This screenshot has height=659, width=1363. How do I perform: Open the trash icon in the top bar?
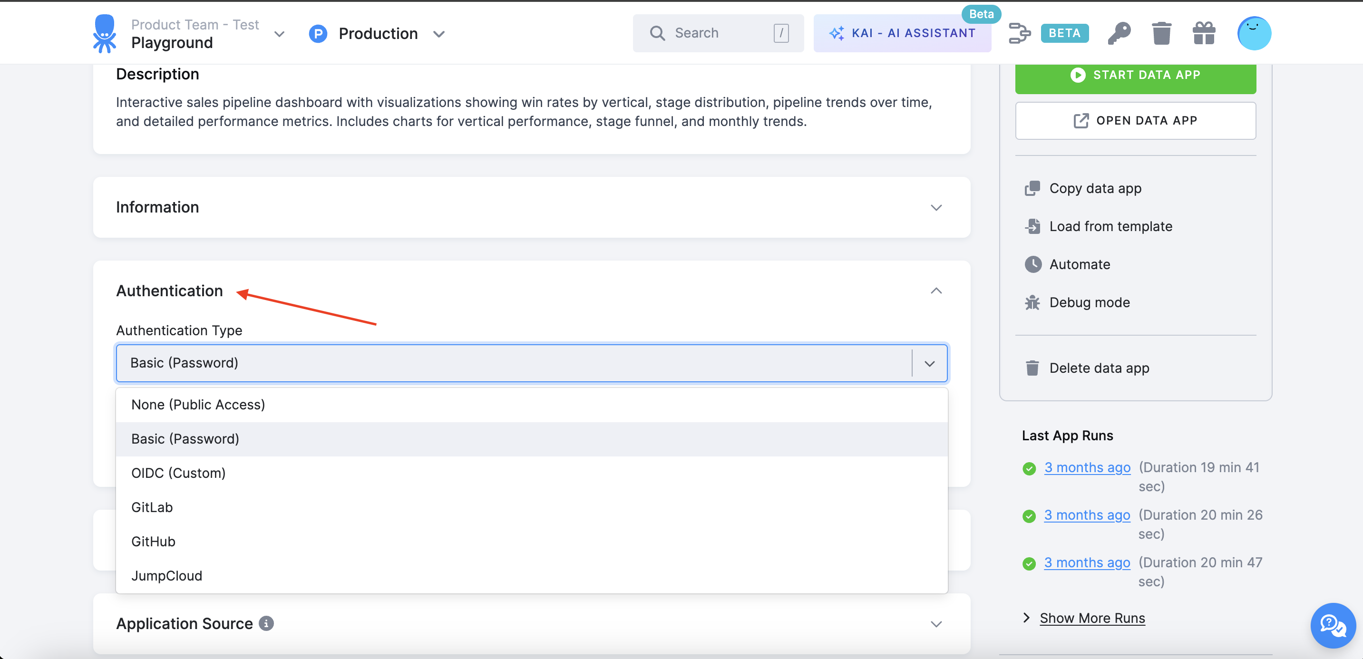click(1162, 33)
